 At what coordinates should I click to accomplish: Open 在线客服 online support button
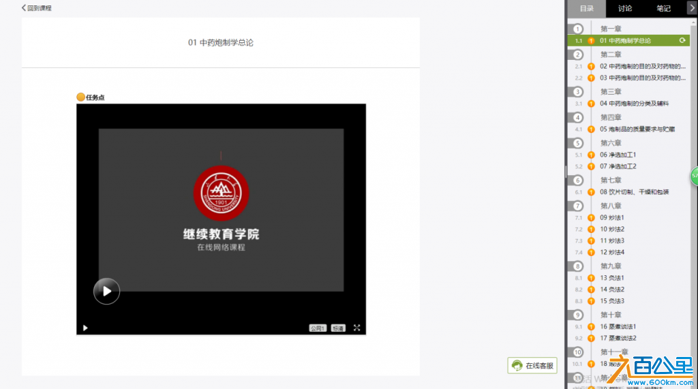[532, 365]
